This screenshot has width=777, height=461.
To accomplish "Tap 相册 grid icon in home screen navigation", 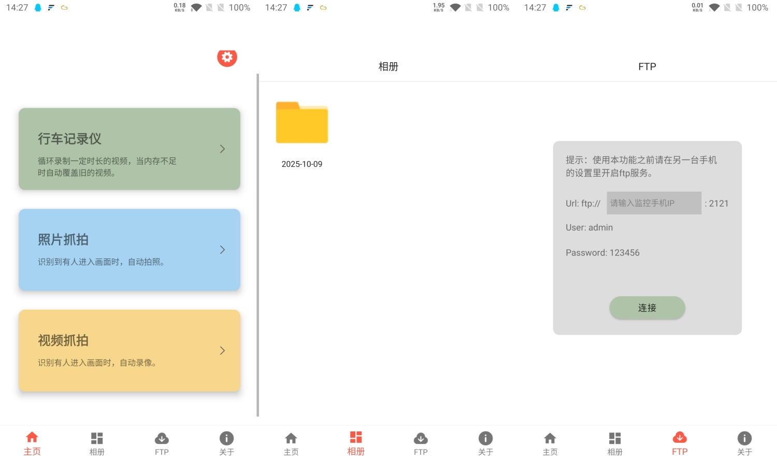I will tap(97, 438).
